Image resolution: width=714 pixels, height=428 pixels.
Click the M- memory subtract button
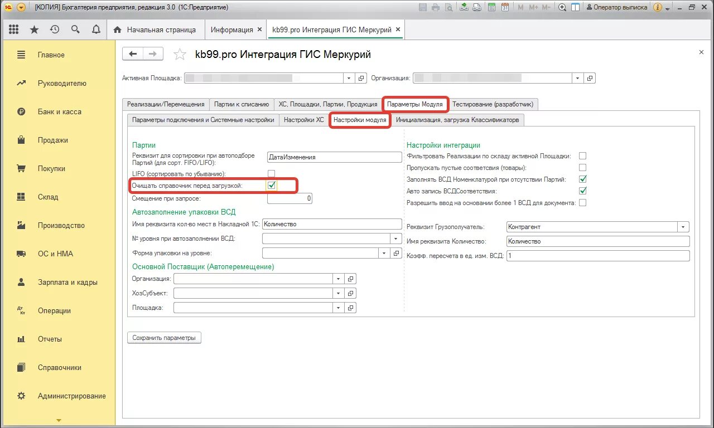pyautogui.click(x=547, y=7)
